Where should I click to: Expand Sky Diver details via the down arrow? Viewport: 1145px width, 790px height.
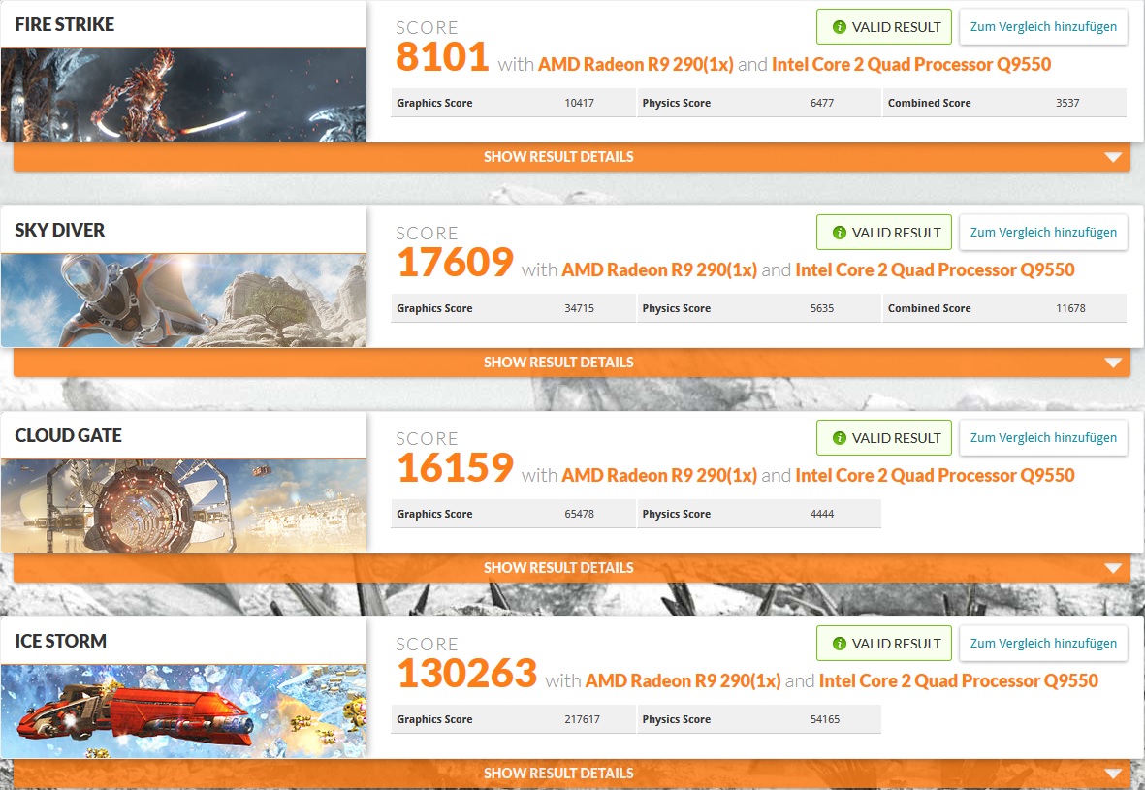click(x=1113, y=363)
